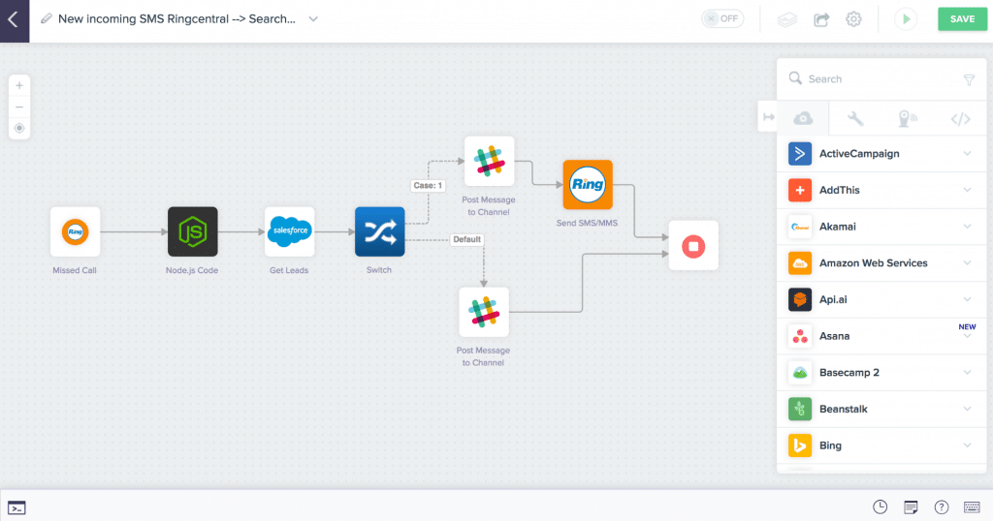
Task: Expand the Amazon Web Services connector
Action: 967,263
